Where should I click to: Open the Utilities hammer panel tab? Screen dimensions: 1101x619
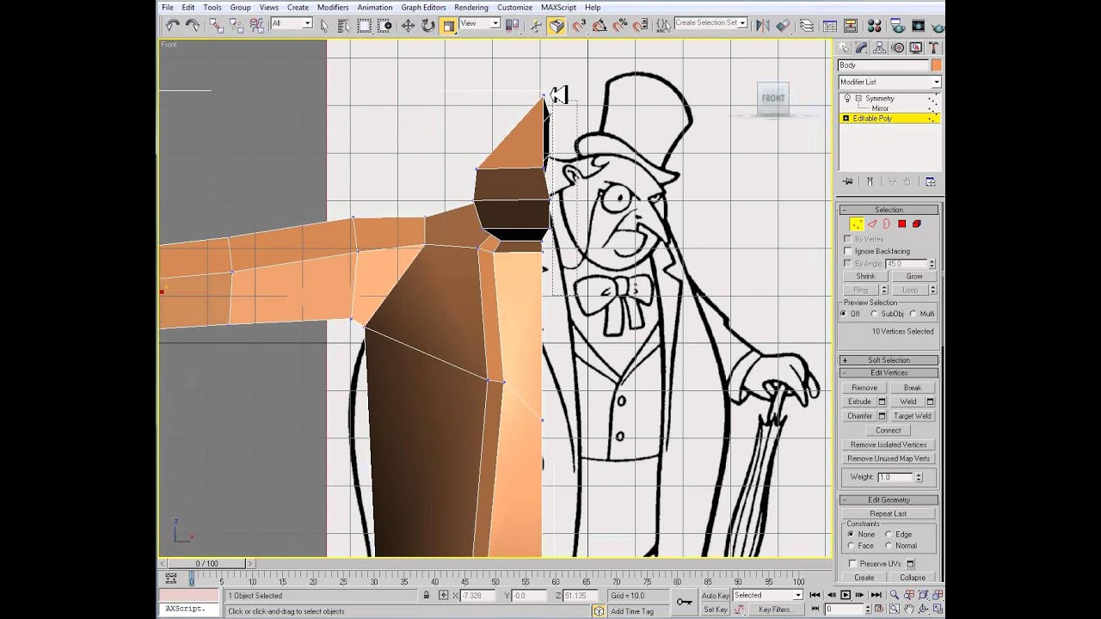(934, 47)
